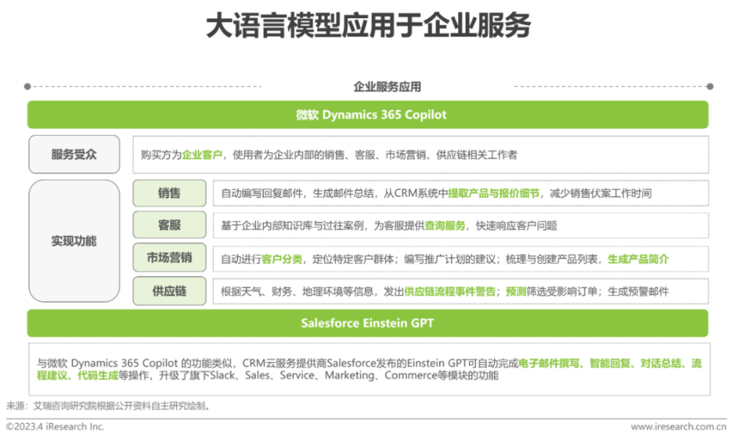Click the title 大语言模型应用于企业服务

[x=368, y=25]
